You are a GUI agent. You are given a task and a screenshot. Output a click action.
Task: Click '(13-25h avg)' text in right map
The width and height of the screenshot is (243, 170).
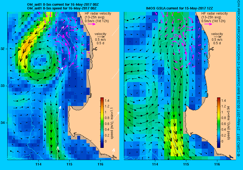211,17
